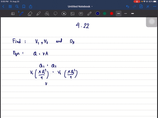Open the more options ellipsis menu
Image resolution: width=158 pixels, height=118 pixels.
[x=155, y=7]
